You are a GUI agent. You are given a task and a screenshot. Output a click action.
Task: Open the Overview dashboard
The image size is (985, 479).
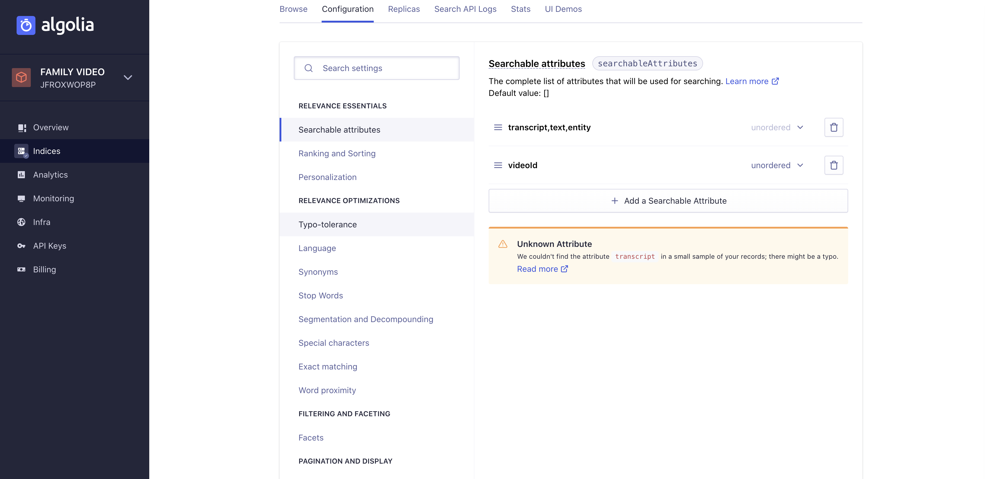[51, 127]
